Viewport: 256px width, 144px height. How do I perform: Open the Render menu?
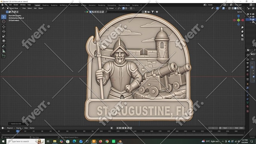(x=16, y=5)
